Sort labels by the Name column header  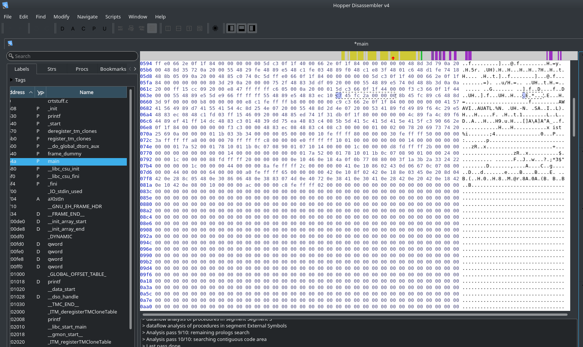point(87,92)
